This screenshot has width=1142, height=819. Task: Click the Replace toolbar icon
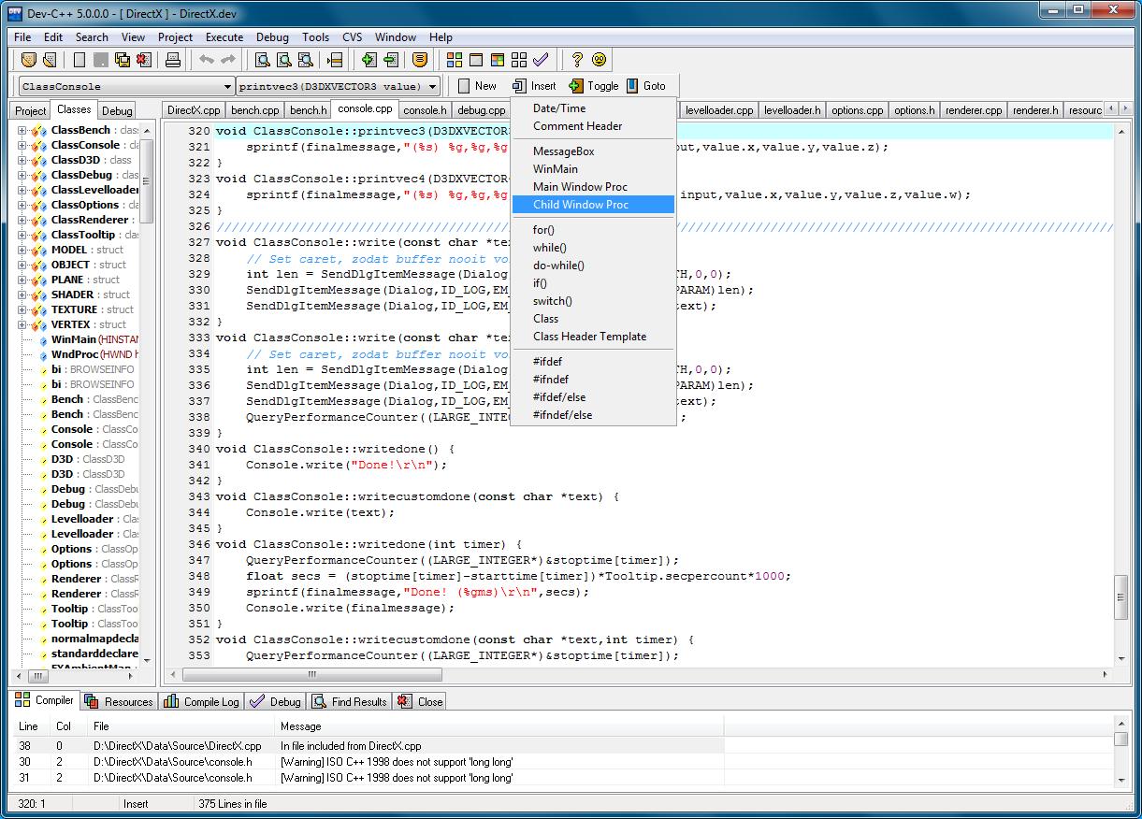pos(305,59)
